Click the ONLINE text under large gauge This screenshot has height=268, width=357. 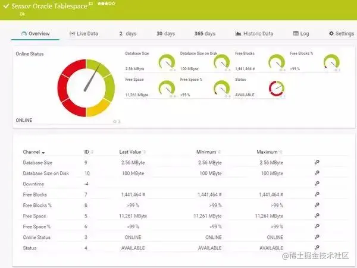coord(24,120)
